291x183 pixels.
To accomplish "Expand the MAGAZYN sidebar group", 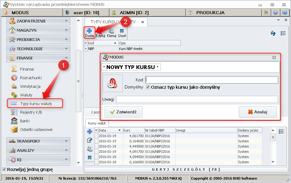I will point(38,30).
